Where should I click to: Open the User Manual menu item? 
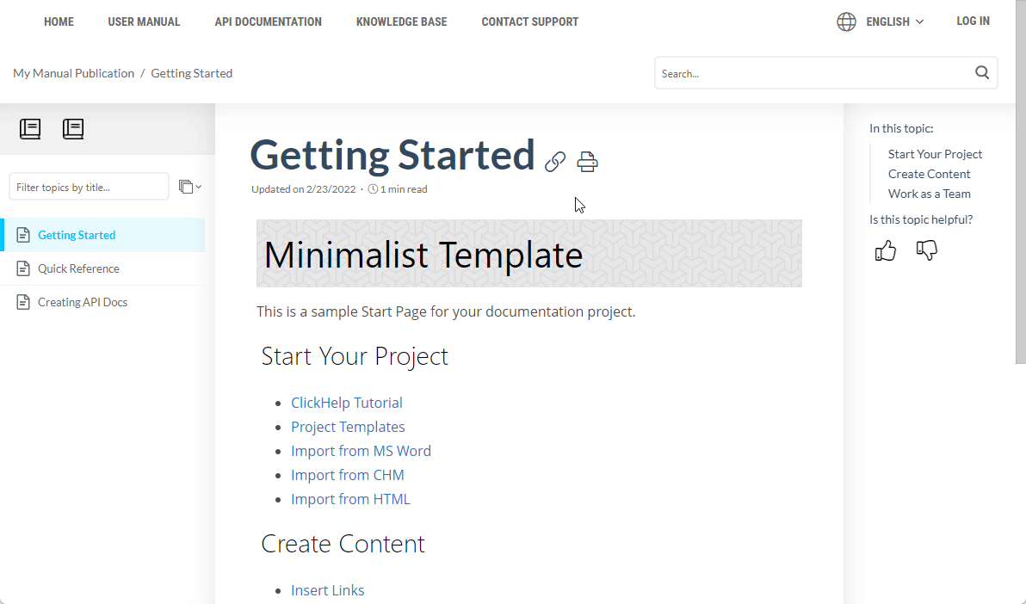click(x=144, y=22)
